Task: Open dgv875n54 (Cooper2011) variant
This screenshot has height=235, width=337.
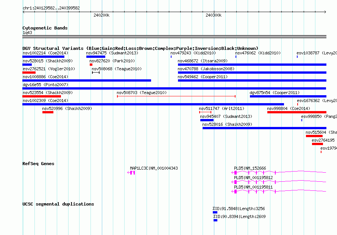Action: pos(275,93)
